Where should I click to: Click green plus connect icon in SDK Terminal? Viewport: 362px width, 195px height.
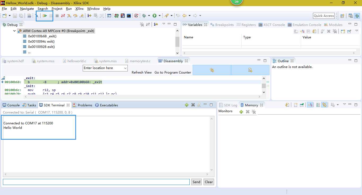click(x=187, y=105)
